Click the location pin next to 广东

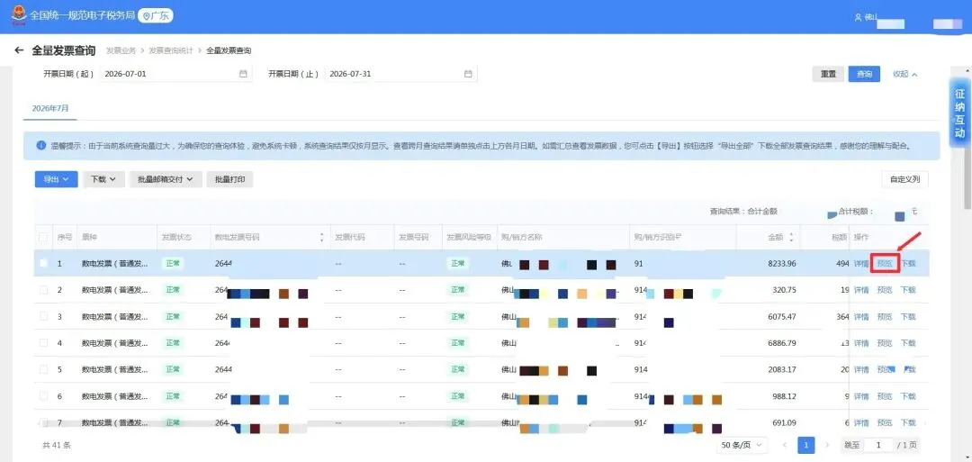pos(147,16)
